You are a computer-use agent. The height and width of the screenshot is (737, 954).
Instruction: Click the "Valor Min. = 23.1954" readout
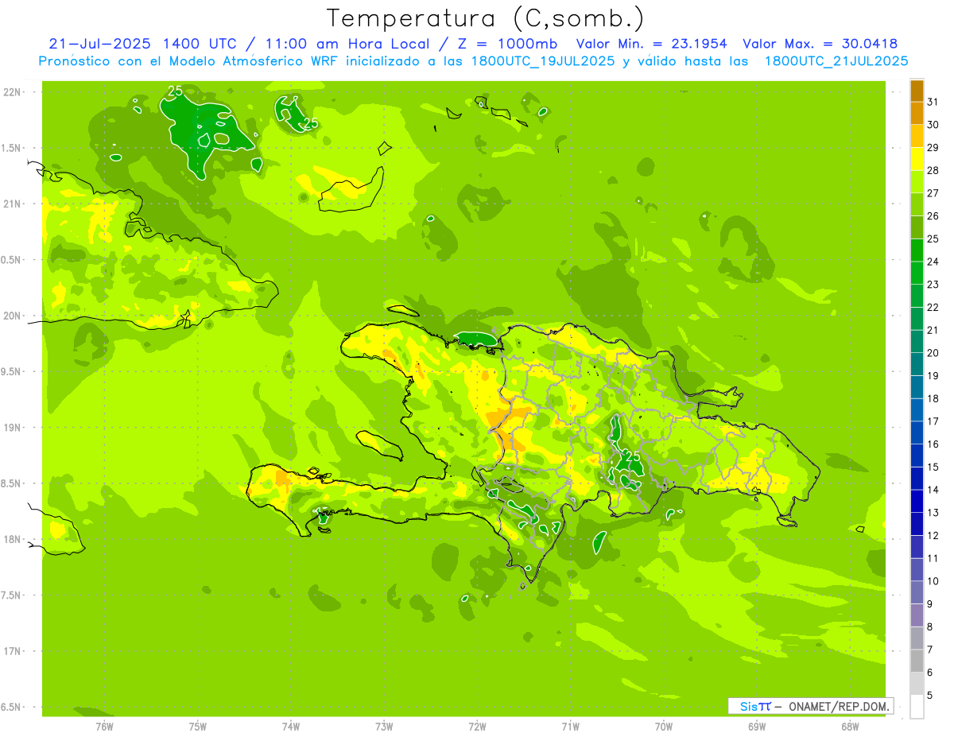coord(650,44)
